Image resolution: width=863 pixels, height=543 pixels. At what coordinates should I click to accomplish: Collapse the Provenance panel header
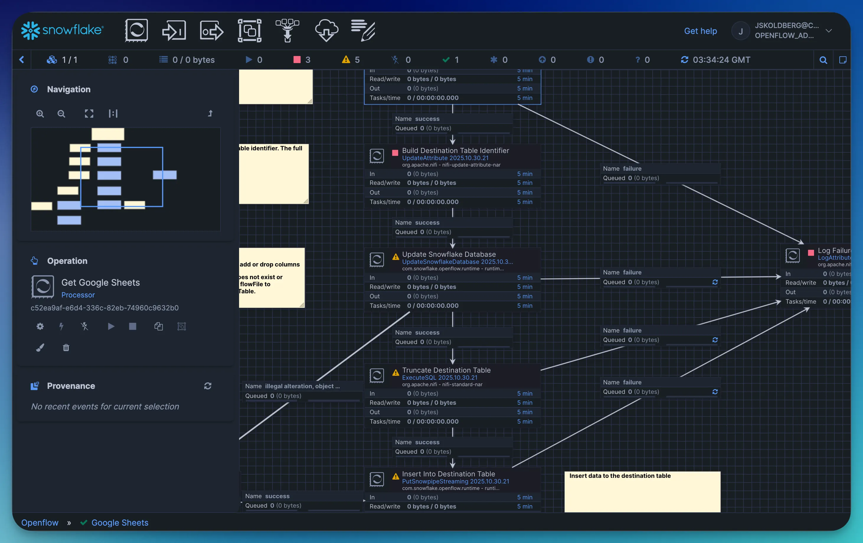point(71,386)
